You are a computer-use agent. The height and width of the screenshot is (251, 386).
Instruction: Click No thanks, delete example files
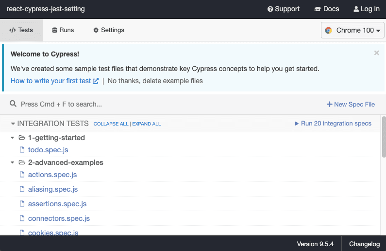pyautogui.click(x=155, y=81)
